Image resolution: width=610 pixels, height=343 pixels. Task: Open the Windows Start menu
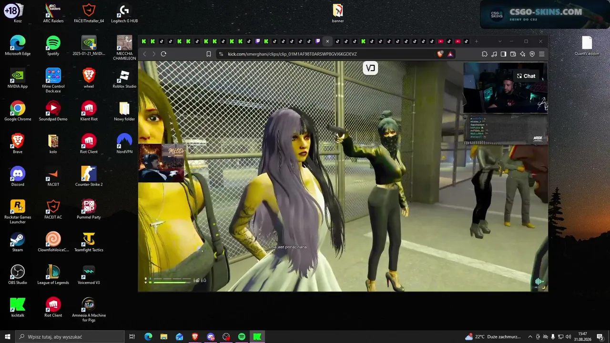click(8, 337)
